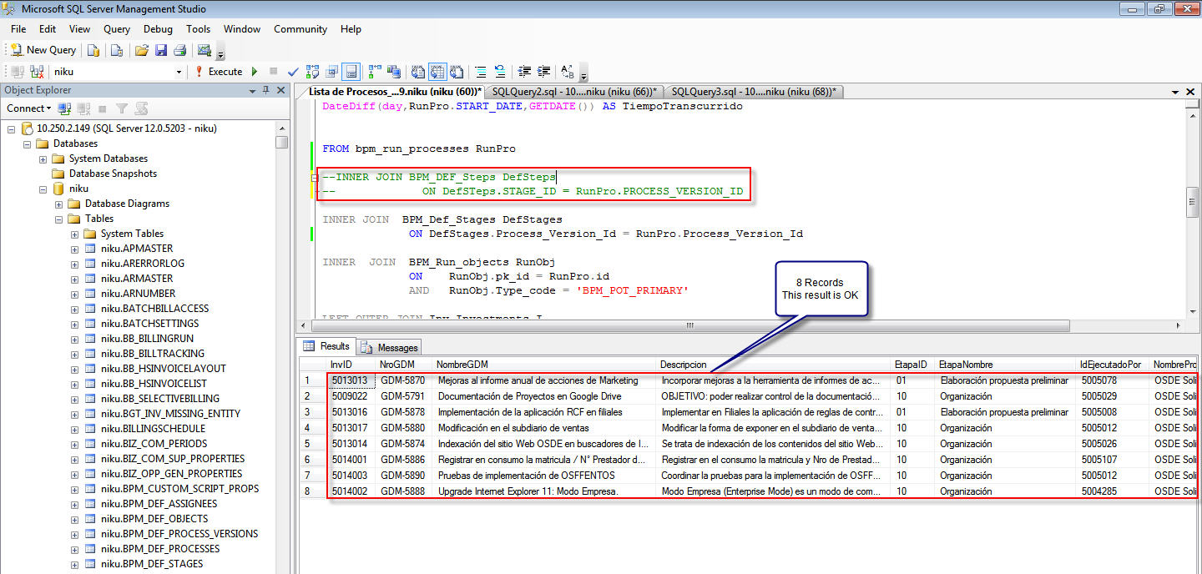1202x574 pixels.
Task: Refresh Object Explorer with the refresh icon
Action: point(141,108)
